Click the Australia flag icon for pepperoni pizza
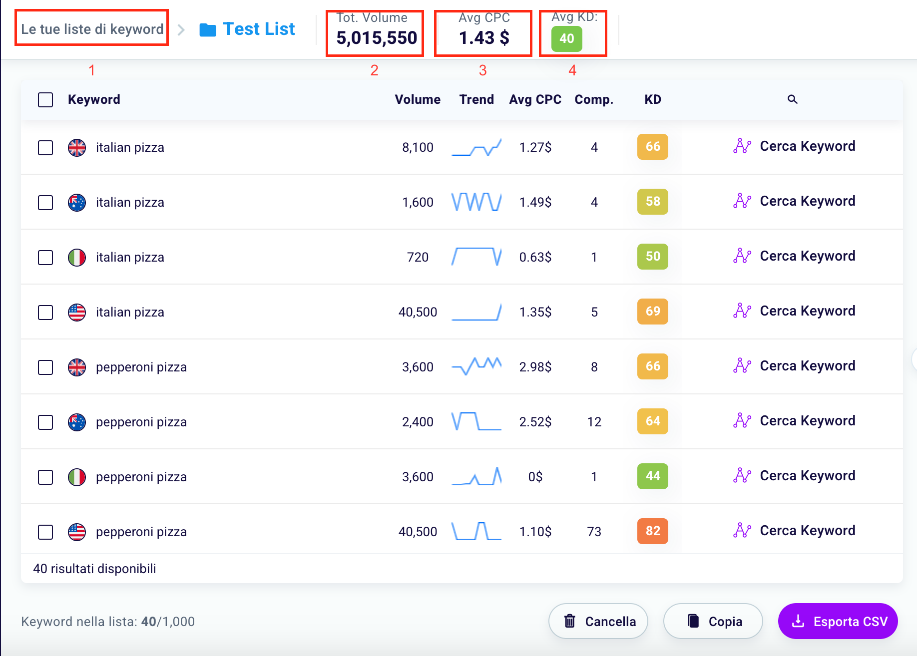 pyautogui.click(x=77, y=422)
